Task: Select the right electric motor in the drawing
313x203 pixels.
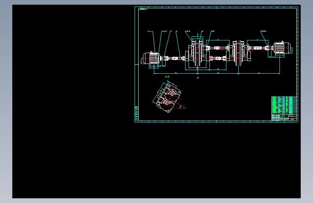Action: (x=282, y=48)
